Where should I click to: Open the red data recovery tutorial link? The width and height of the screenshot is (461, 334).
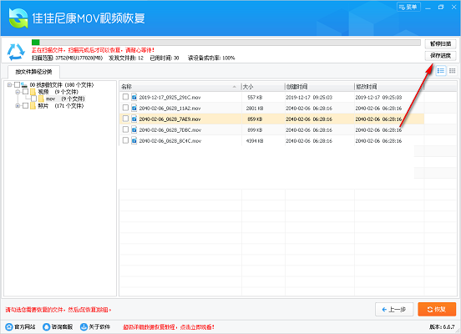169,327
